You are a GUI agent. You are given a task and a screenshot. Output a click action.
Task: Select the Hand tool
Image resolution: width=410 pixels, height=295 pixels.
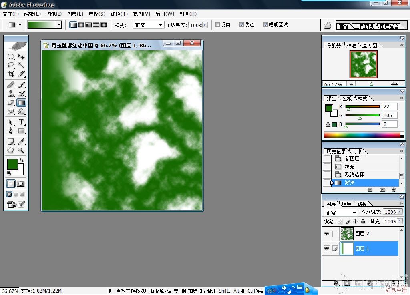pyautogui.click(x=11, y=150)
